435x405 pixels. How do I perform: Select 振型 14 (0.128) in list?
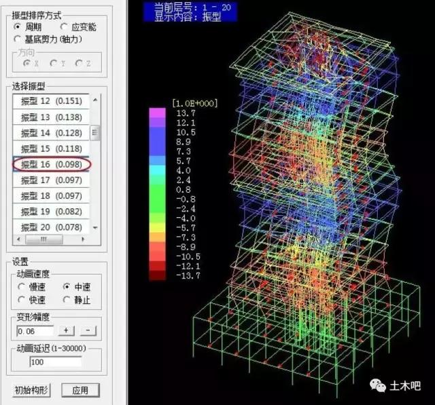click(x=51, y=133)
